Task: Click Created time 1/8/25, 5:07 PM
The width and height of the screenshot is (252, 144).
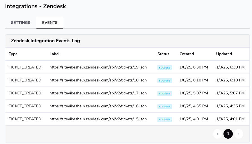Action: [194, 93]
